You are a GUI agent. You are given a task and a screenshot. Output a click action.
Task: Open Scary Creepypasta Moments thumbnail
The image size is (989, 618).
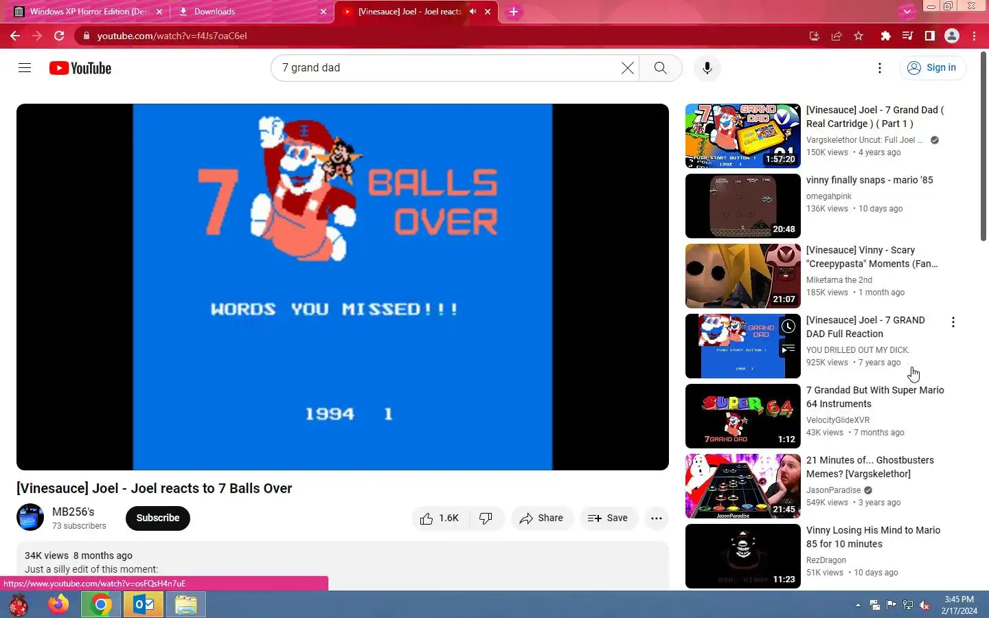pyautogui.click(x=743, y=276)
